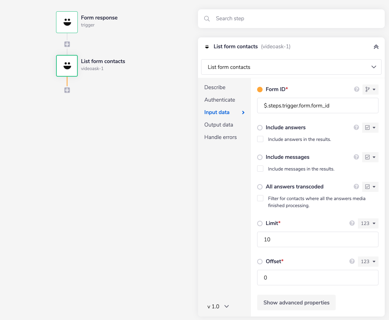
Task: Add a step between trigger and videoask-1
Action: [x=67, y=44]
